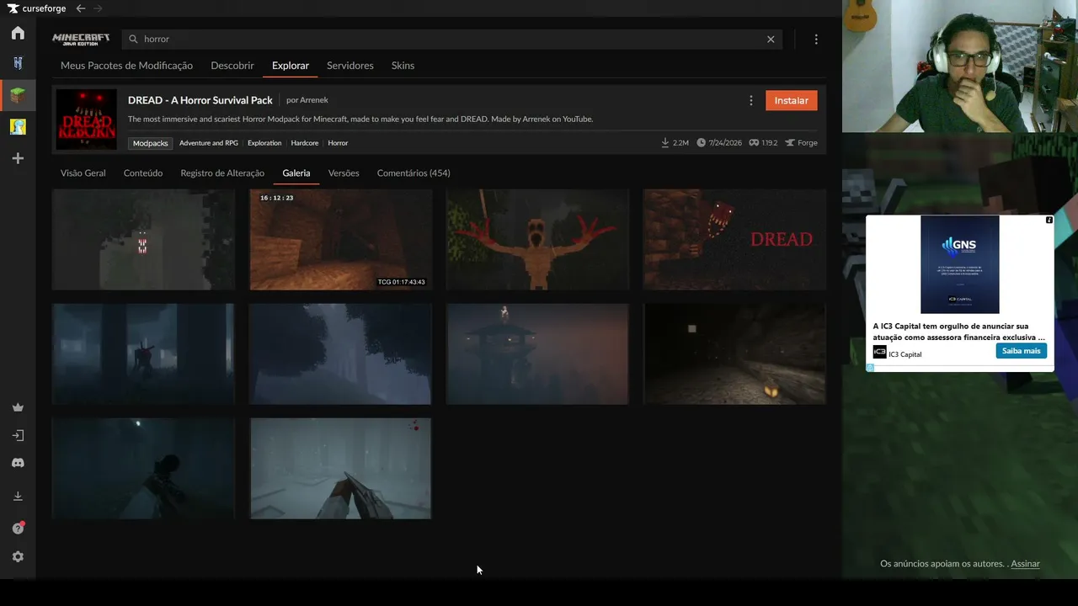Image resolution: width=1078 pixels, height=606 pixels.
Task: Click the sign-in arrow icon in sidebar
Action: [x=18, y=435]
